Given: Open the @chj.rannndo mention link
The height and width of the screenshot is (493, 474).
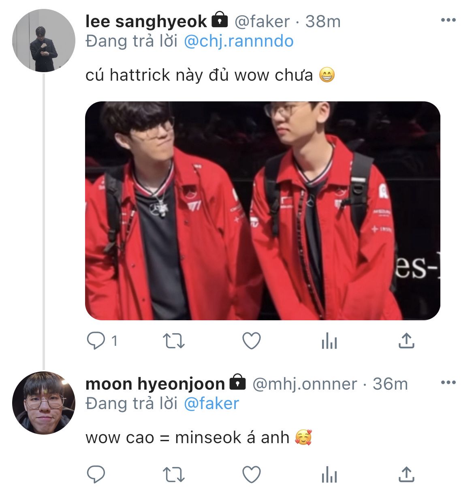Looking at the screenshot, I should 239,41.
